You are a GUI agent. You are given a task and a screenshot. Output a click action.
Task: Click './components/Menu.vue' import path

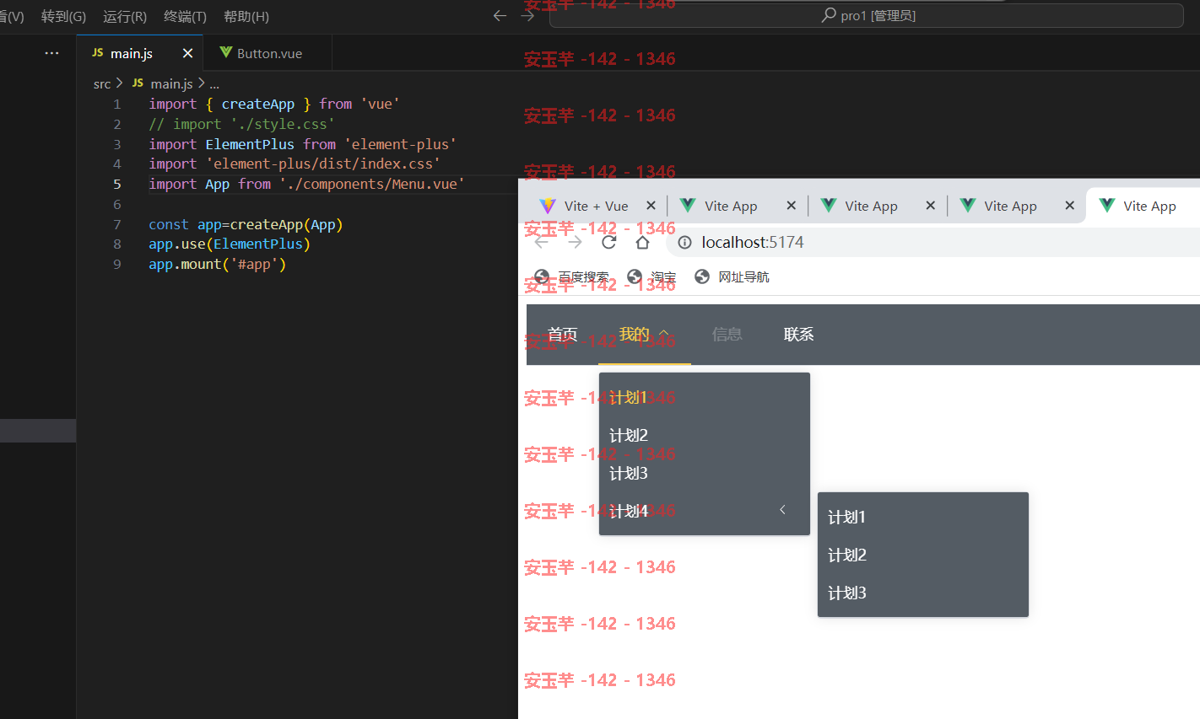[x=371, y=184]
